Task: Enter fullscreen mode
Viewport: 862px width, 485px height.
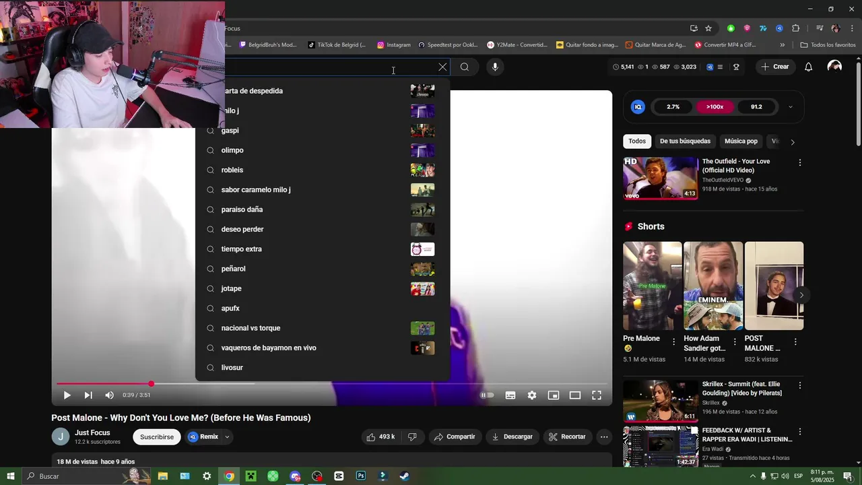Action: pos(597,395)
